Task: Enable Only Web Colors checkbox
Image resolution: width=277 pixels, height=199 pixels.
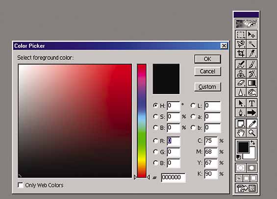Action: point(21,185)
